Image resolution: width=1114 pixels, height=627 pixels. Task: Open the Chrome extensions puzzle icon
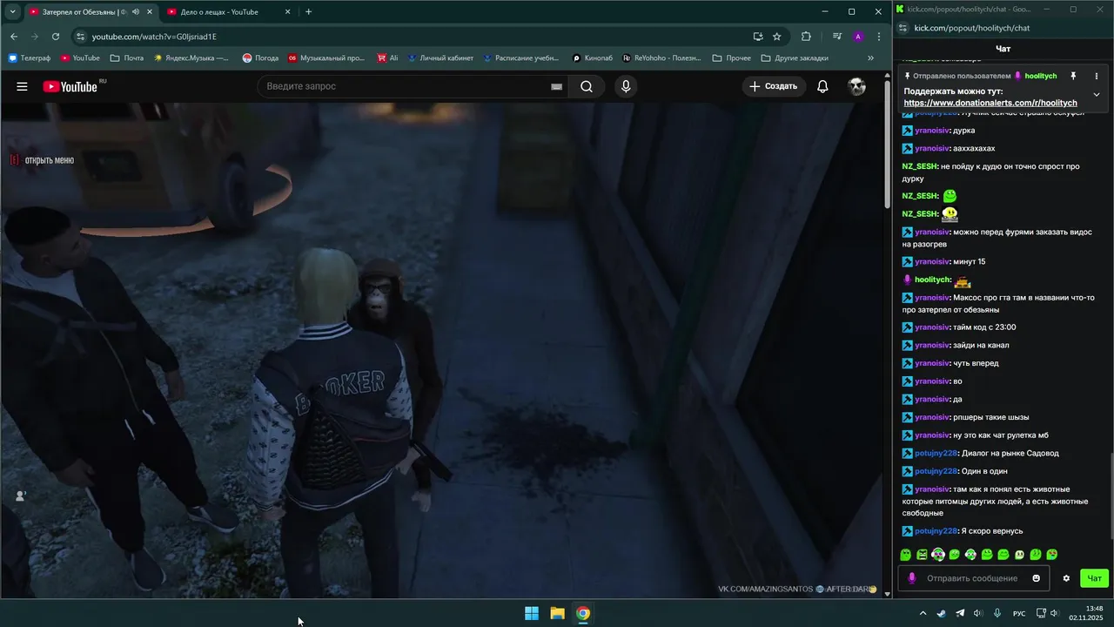point(806,37)
